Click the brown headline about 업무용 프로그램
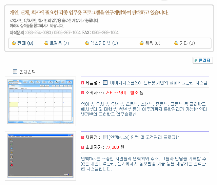The height and width of the screenshot is (185, 217). (89, 13)
